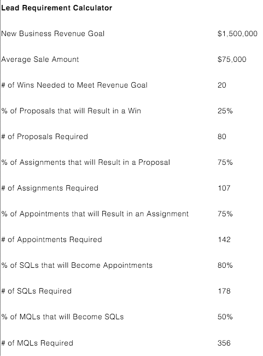Select the $75,000 average sale value
Viewport: 263px width, 356px height.
coord(232,60)
